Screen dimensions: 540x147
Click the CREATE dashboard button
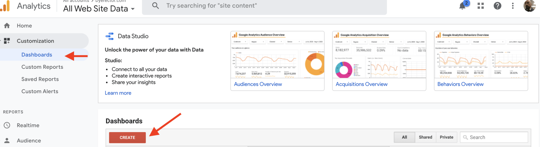pyautogui.click(x=127, y=137)
